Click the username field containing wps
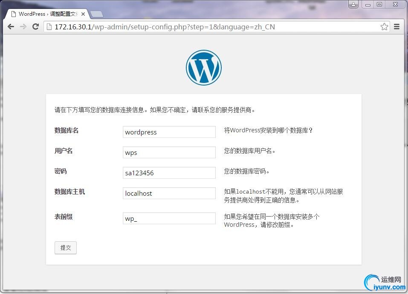408x294 pixels. click(x=169, y=152)
